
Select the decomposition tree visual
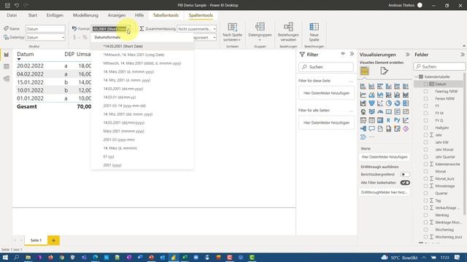(363, 129)
